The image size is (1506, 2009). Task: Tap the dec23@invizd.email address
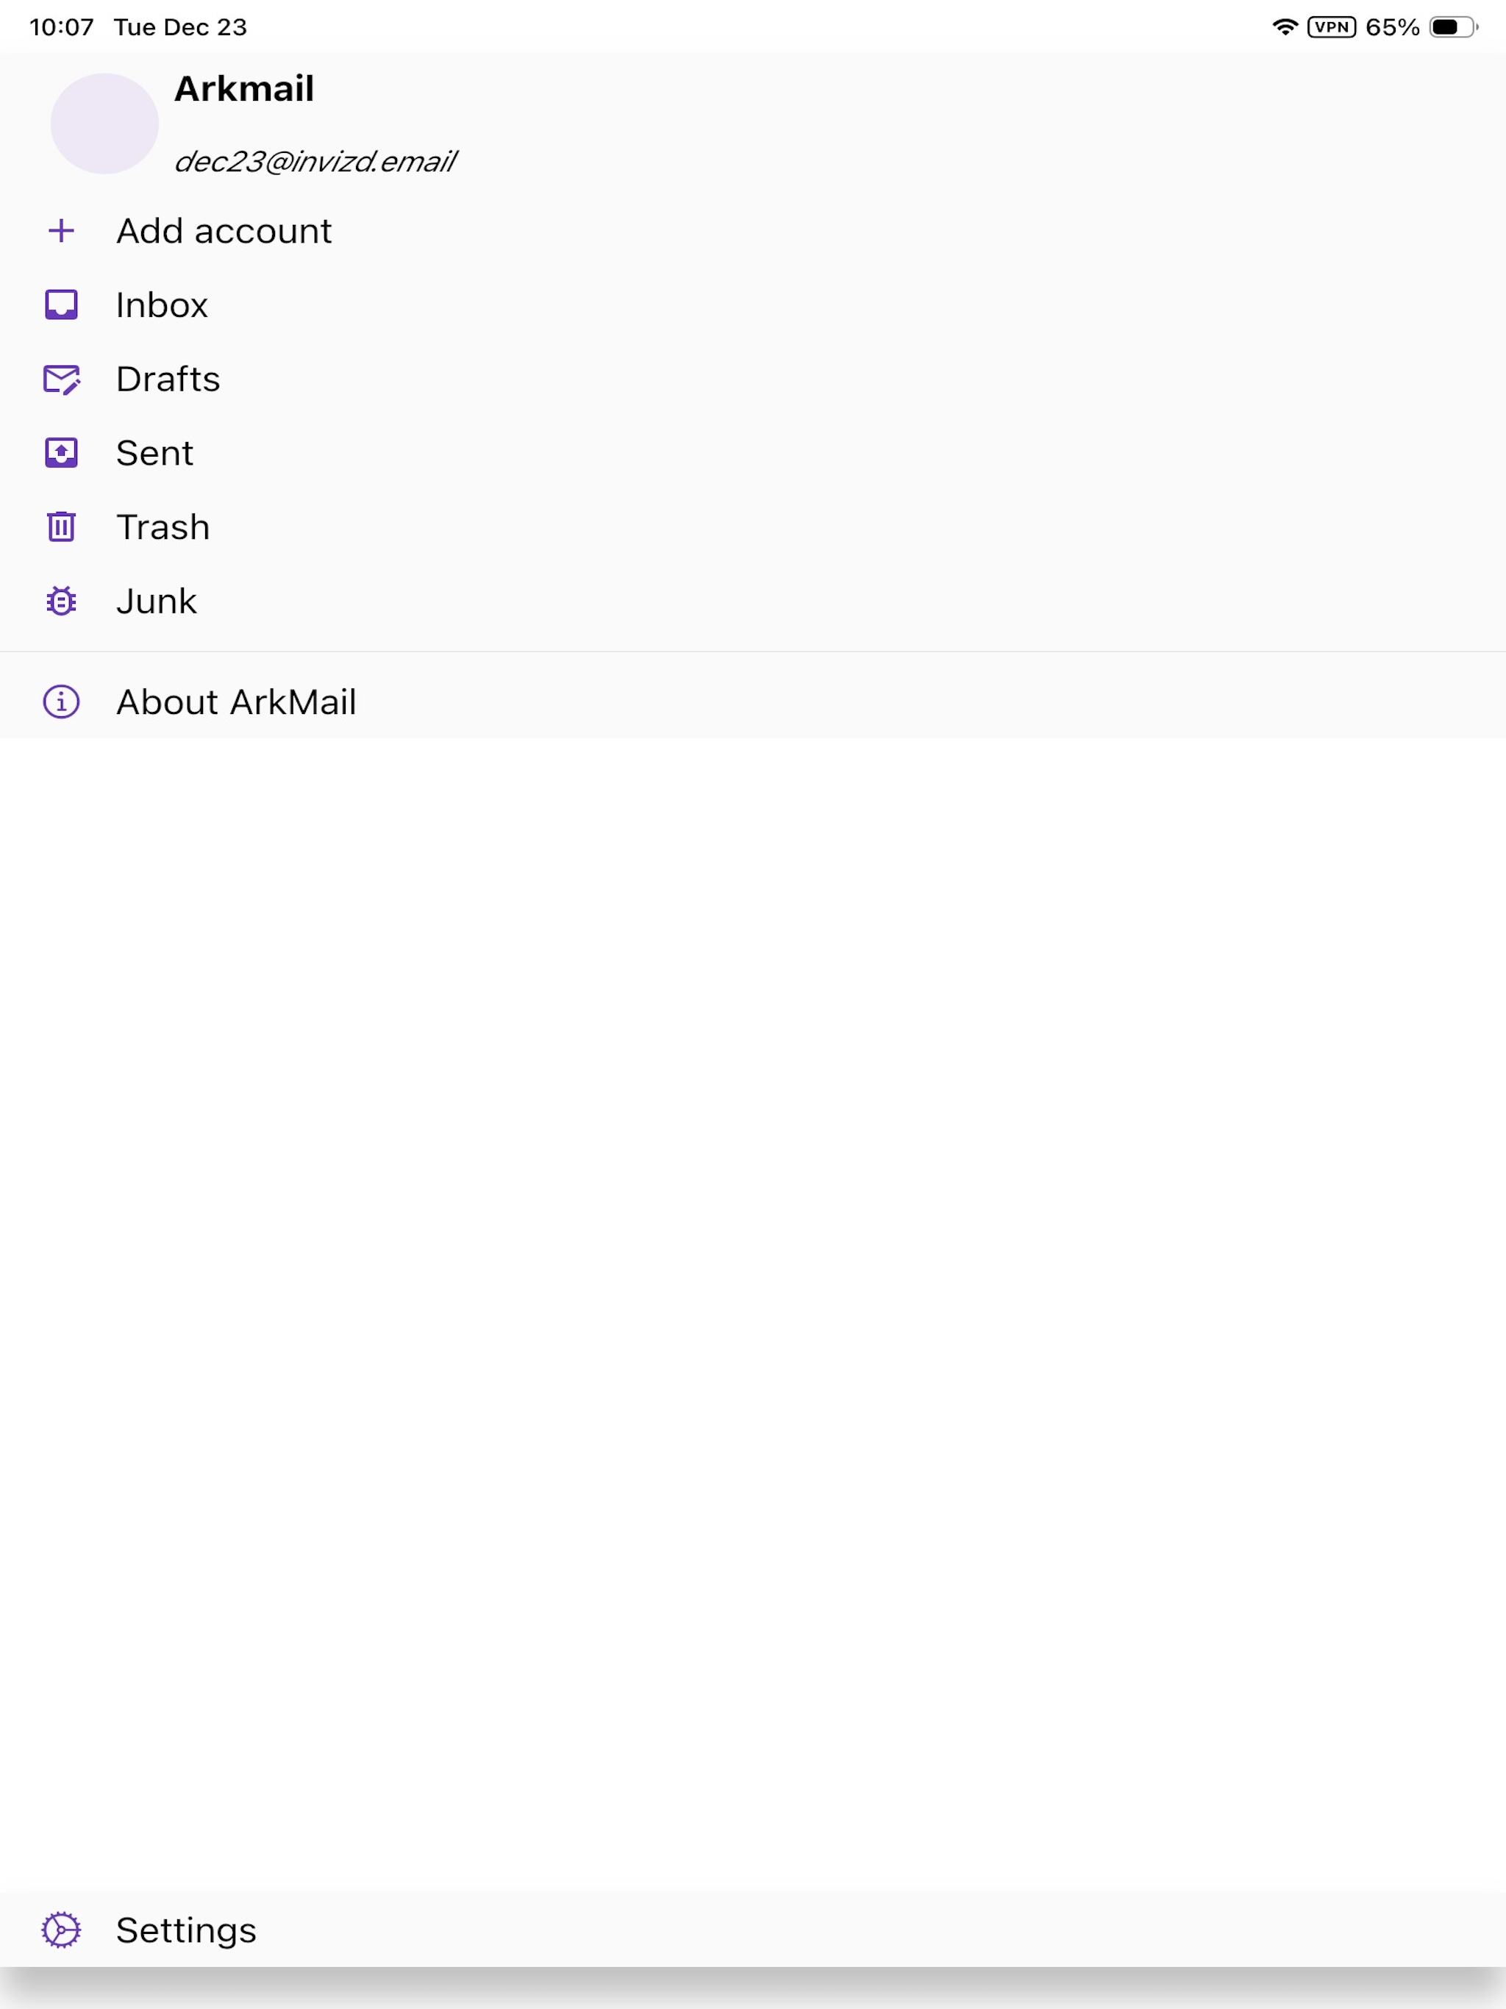(x=315, y=162)
